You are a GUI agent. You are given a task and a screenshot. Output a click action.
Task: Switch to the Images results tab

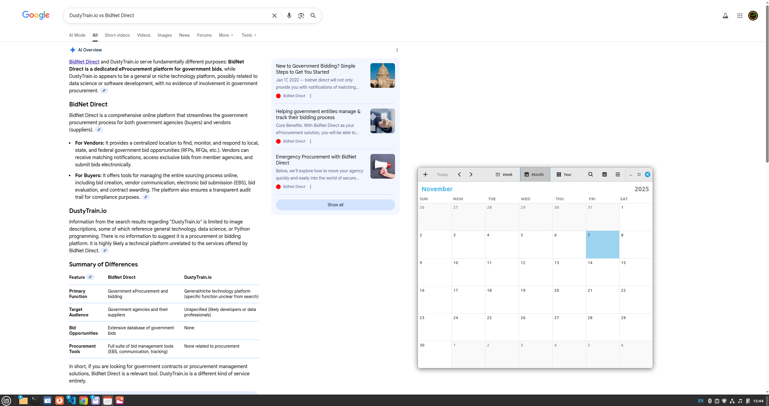[164, 35]
